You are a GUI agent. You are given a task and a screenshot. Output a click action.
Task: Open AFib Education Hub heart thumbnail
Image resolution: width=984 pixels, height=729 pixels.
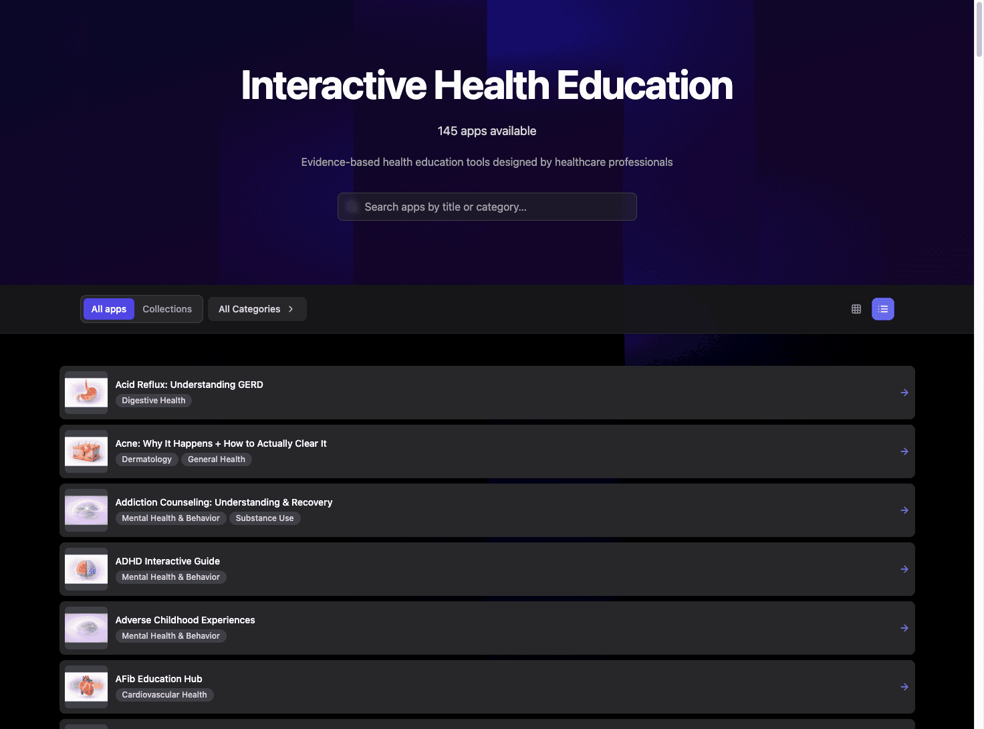click(x=86, y=687)
